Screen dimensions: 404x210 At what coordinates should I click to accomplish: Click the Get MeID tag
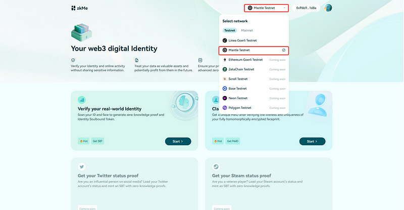[x=233, y=141]
